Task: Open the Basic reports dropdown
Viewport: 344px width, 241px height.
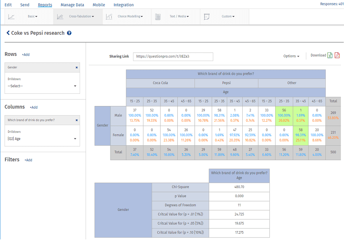Action: (32, 16)
